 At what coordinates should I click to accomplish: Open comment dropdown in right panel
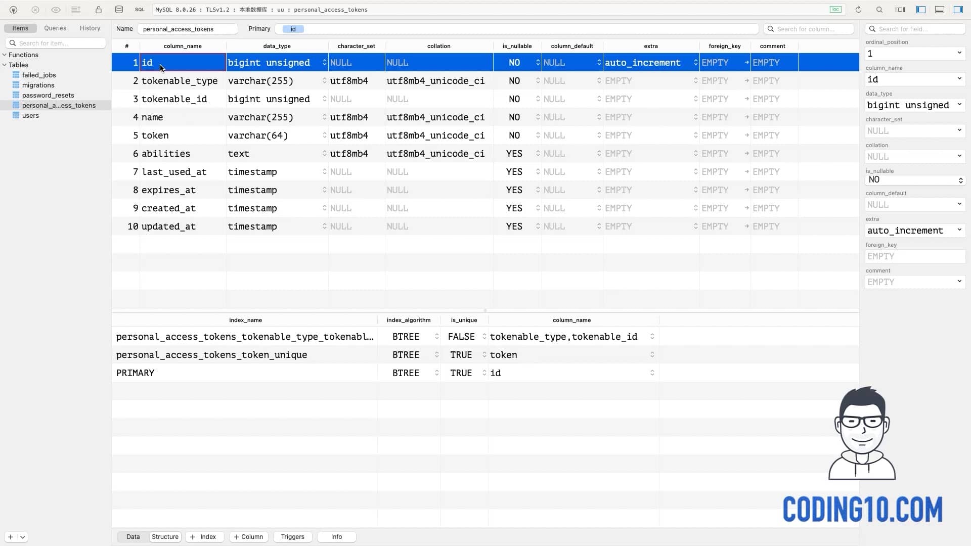pyautogui.click(x=959, y=282)
